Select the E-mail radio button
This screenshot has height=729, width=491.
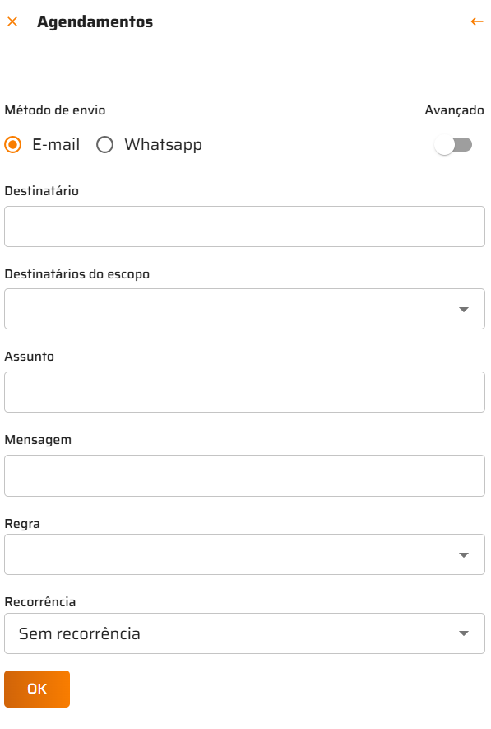[x=13, y=145]
